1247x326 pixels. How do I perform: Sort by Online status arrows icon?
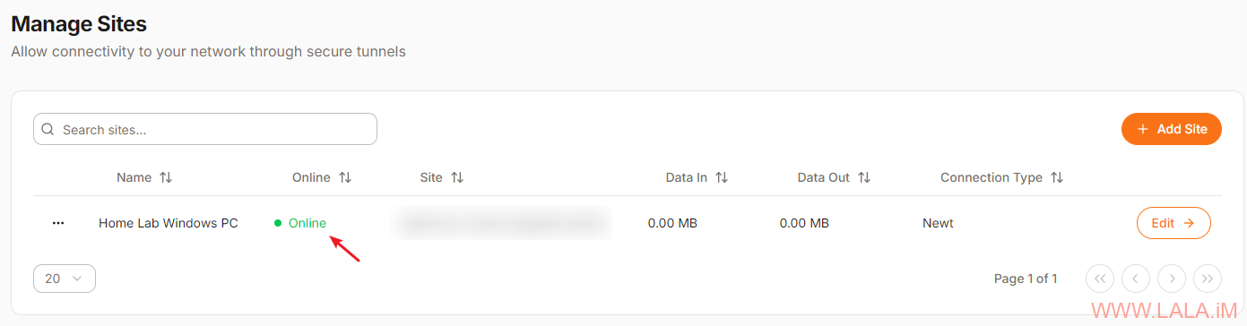click(x=345, y=177)
